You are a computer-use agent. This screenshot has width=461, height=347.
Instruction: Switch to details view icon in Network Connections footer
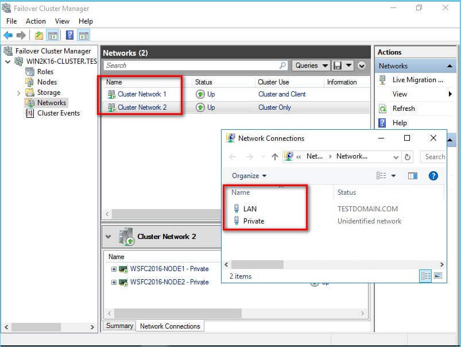(425, 276)
